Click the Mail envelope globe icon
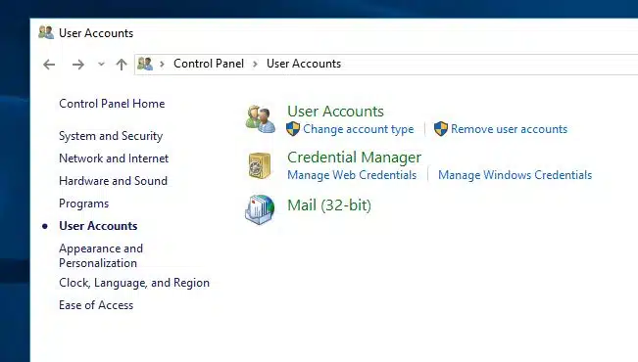The height and width of the screenshot is (362, 638). (x=260, y=209)
